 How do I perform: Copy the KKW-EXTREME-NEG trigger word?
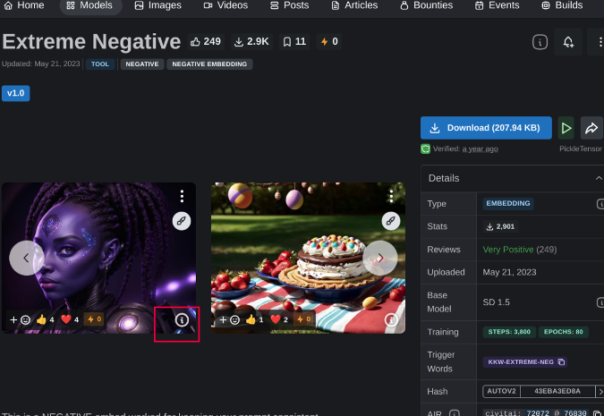(524, 362)
